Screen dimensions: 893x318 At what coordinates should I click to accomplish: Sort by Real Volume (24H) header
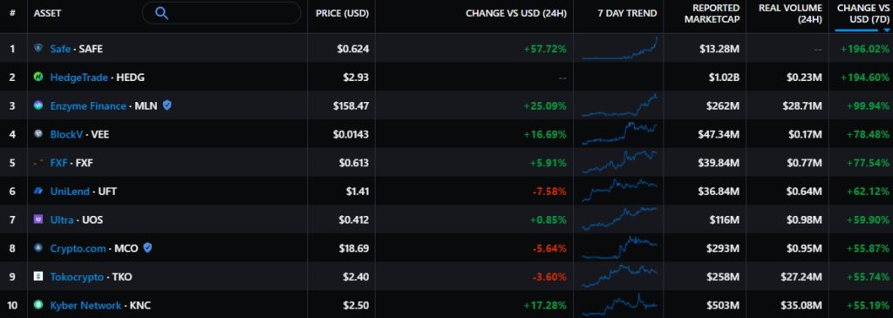click(790, 13)
